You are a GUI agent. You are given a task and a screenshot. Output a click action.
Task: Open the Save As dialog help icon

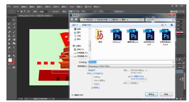click(x=172, y=25)
